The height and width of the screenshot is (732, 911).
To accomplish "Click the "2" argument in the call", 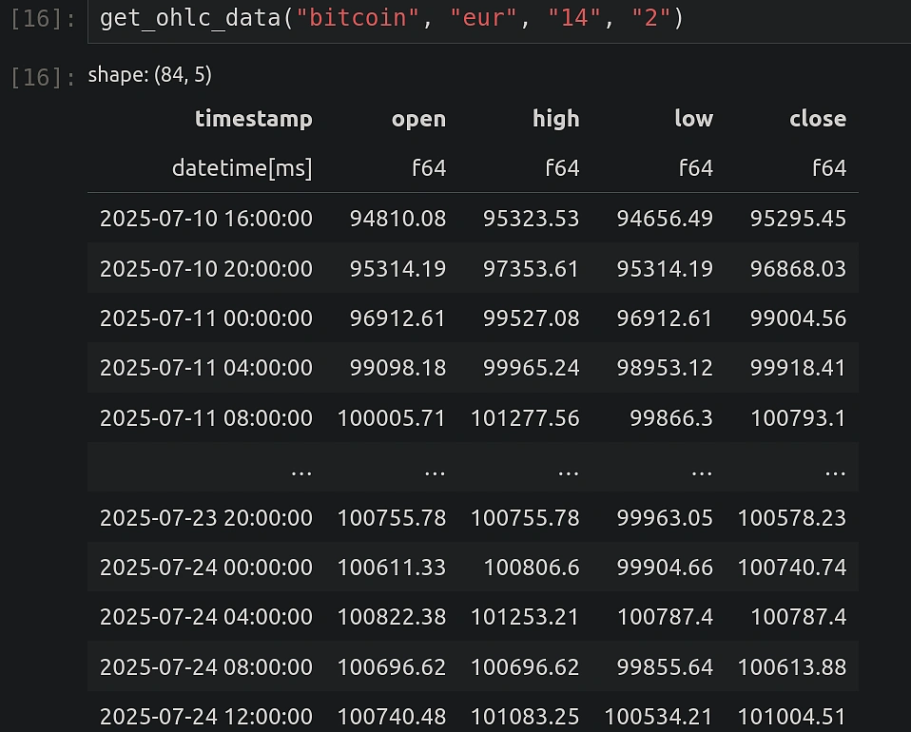I will coord(650,16).
